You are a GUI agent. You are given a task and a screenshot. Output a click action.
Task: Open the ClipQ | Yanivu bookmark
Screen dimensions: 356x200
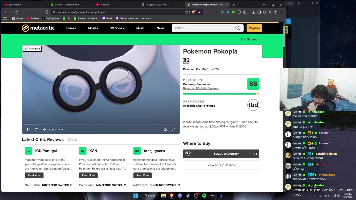pos(51,18)
